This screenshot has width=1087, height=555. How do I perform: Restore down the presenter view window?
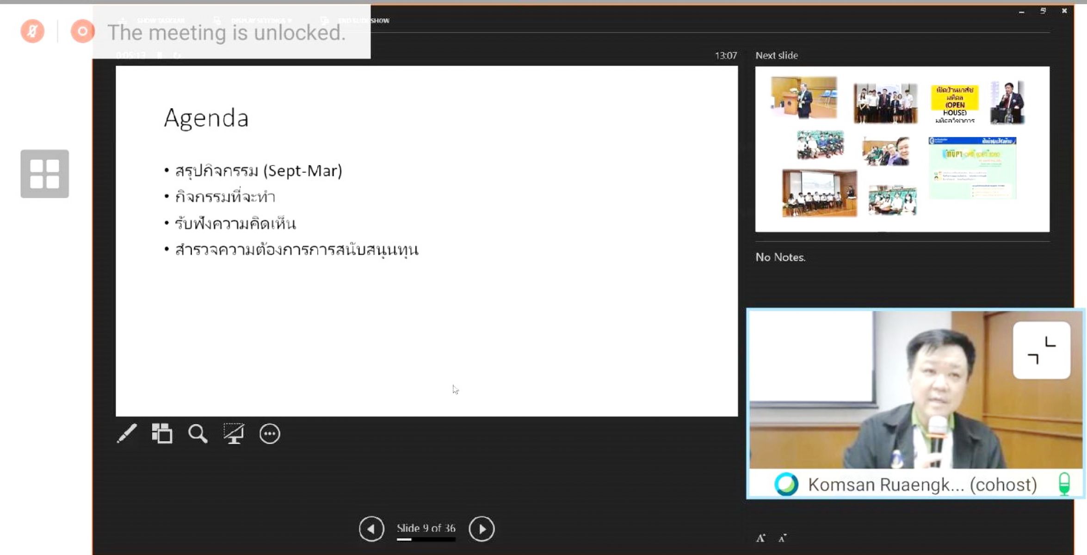pyautogui.click(x=1043, y=11)
